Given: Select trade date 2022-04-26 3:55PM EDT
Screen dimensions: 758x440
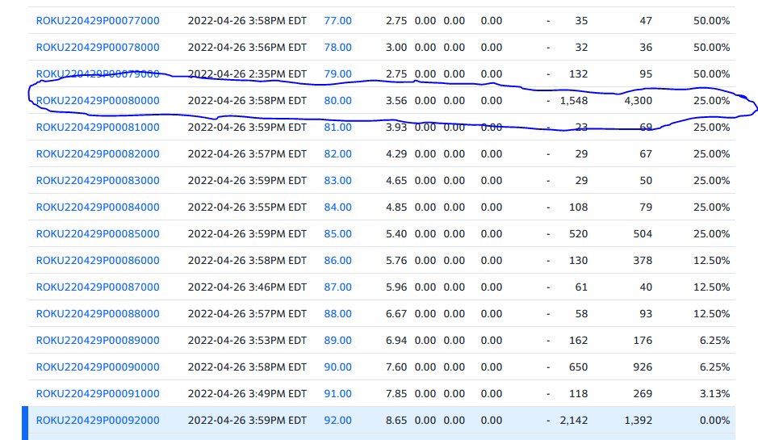Looking at the screenshot, I should pos(247,207).
